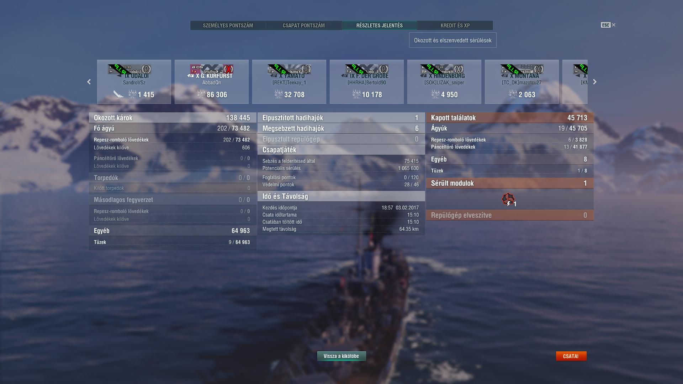Show next ships with right arrow
Image resolution: width=683 pixels, height=384 pixels.
tap(595, 82)
